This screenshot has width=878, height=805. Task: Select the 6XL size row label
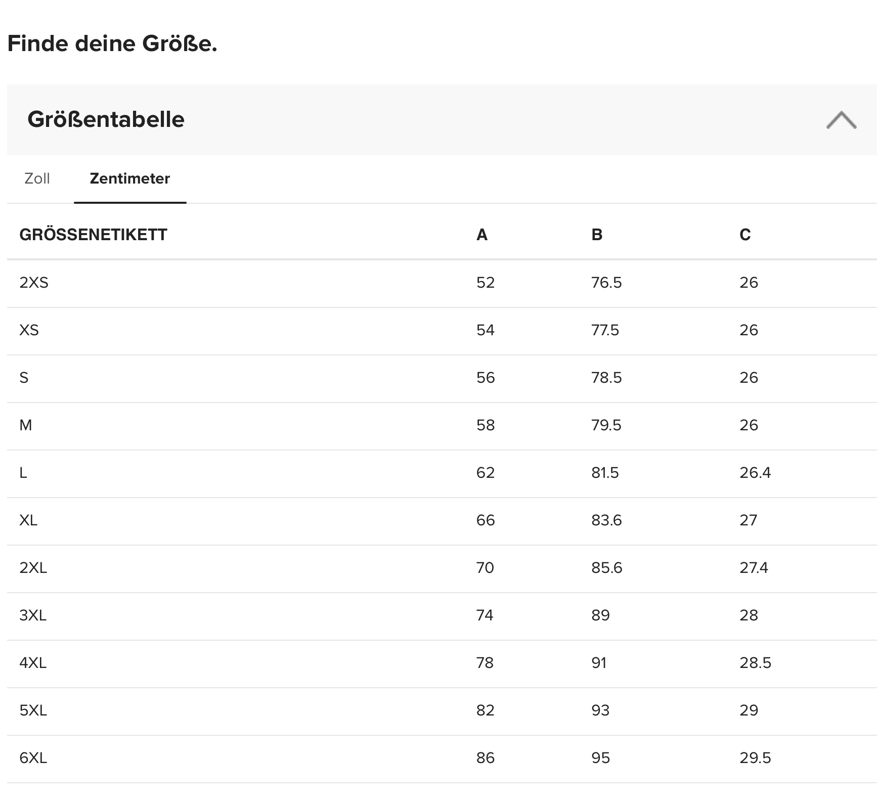pos(33,757)
